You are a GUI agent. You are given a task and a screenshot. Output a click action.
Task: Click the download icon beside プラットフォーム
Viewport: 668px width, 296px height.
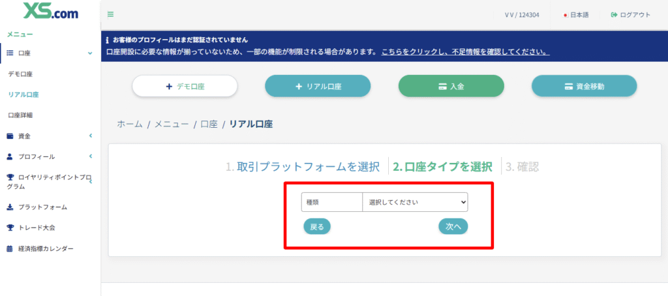[10, 207]
